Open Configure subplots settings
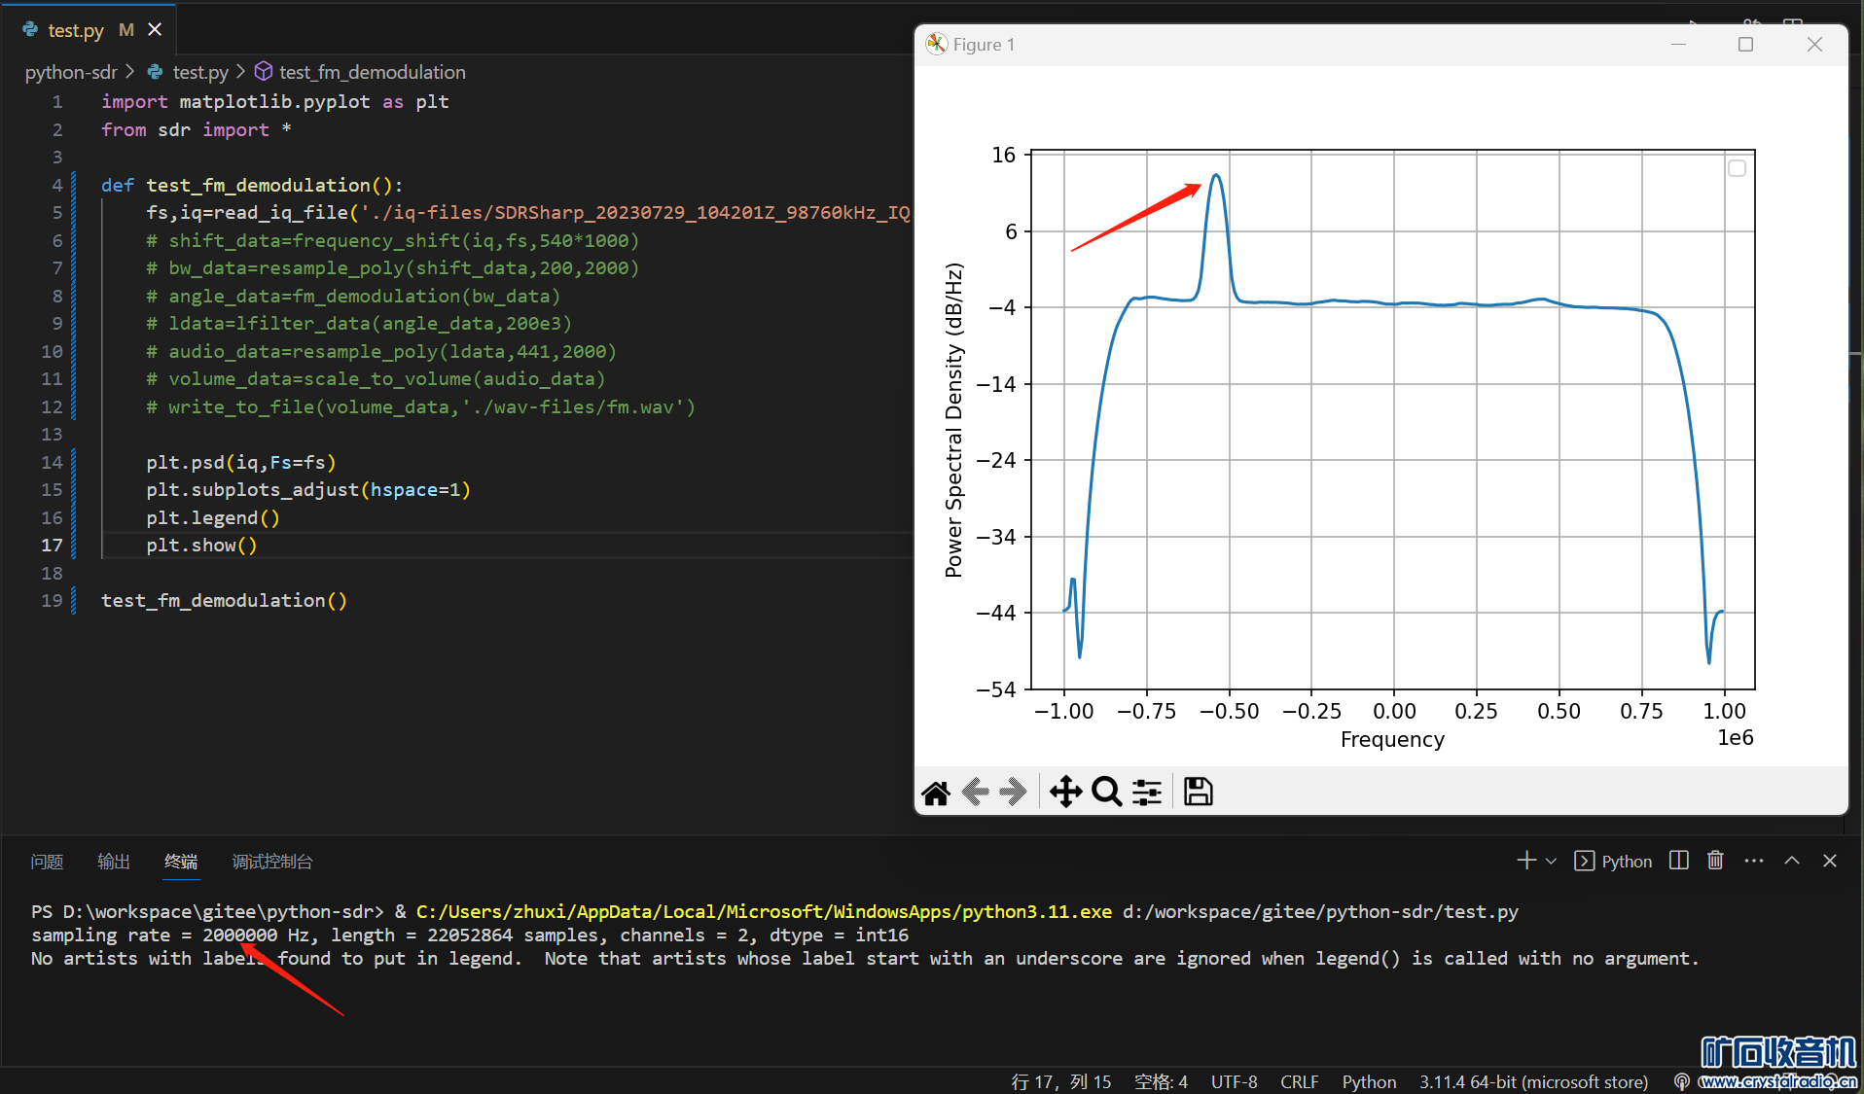Image resolution: width=1864 pixels, height=1094 pixels. [1147, 793]
